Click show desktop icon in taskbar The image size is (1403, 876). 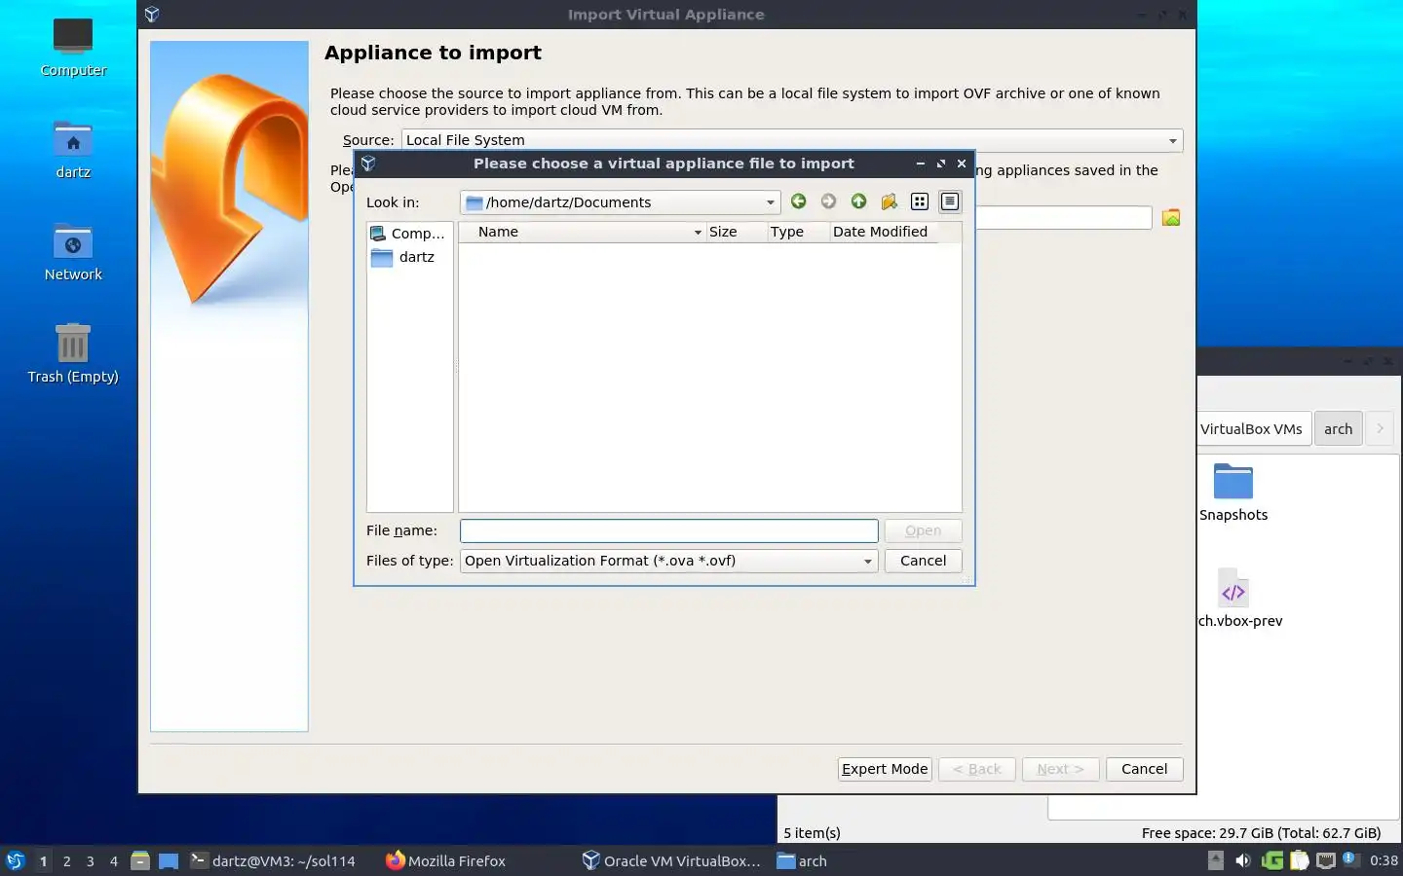169,860
